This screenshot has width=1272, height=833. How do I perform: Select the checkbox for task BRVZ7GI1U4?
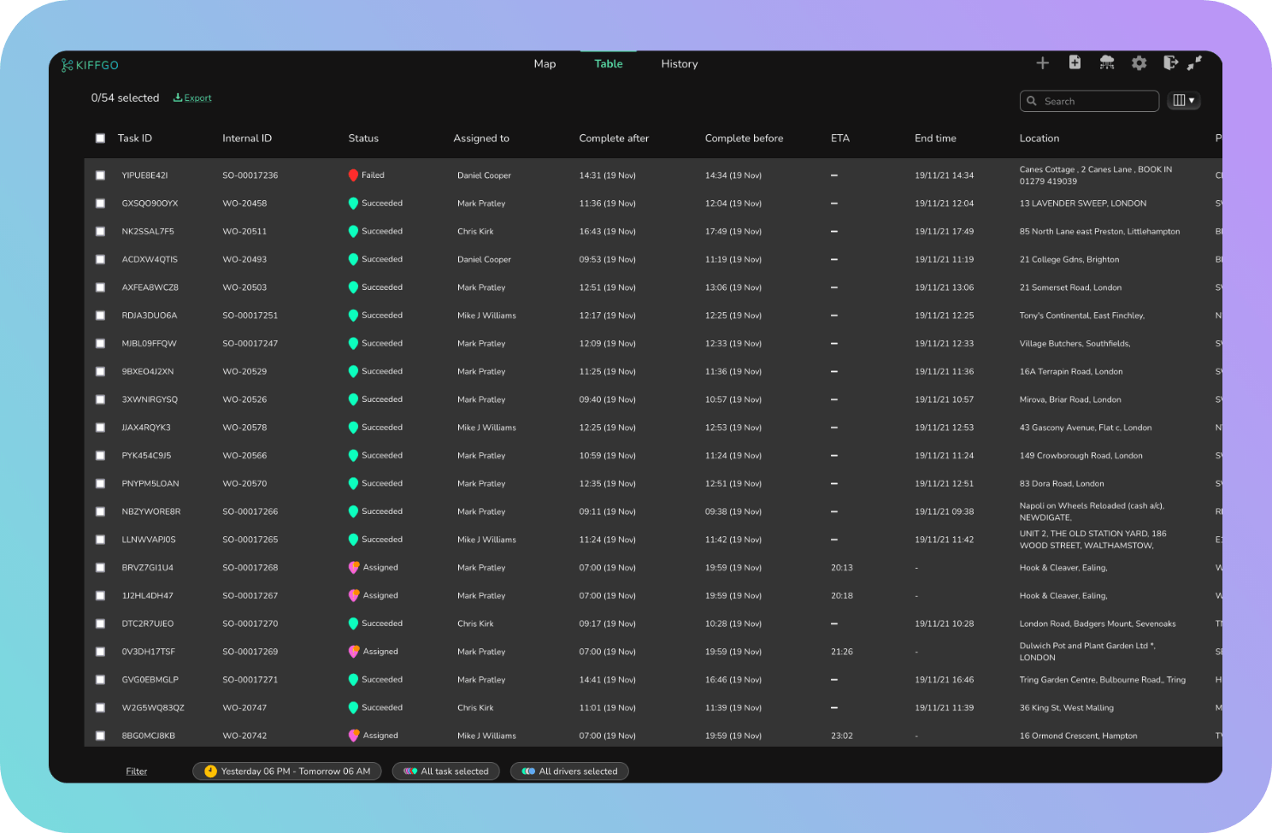tap(100, 568)
